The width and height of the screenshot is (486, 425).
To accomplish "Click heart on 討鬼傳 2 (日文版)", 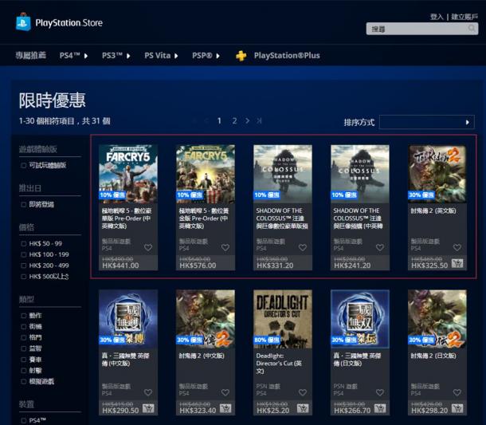I will (457, 392).
